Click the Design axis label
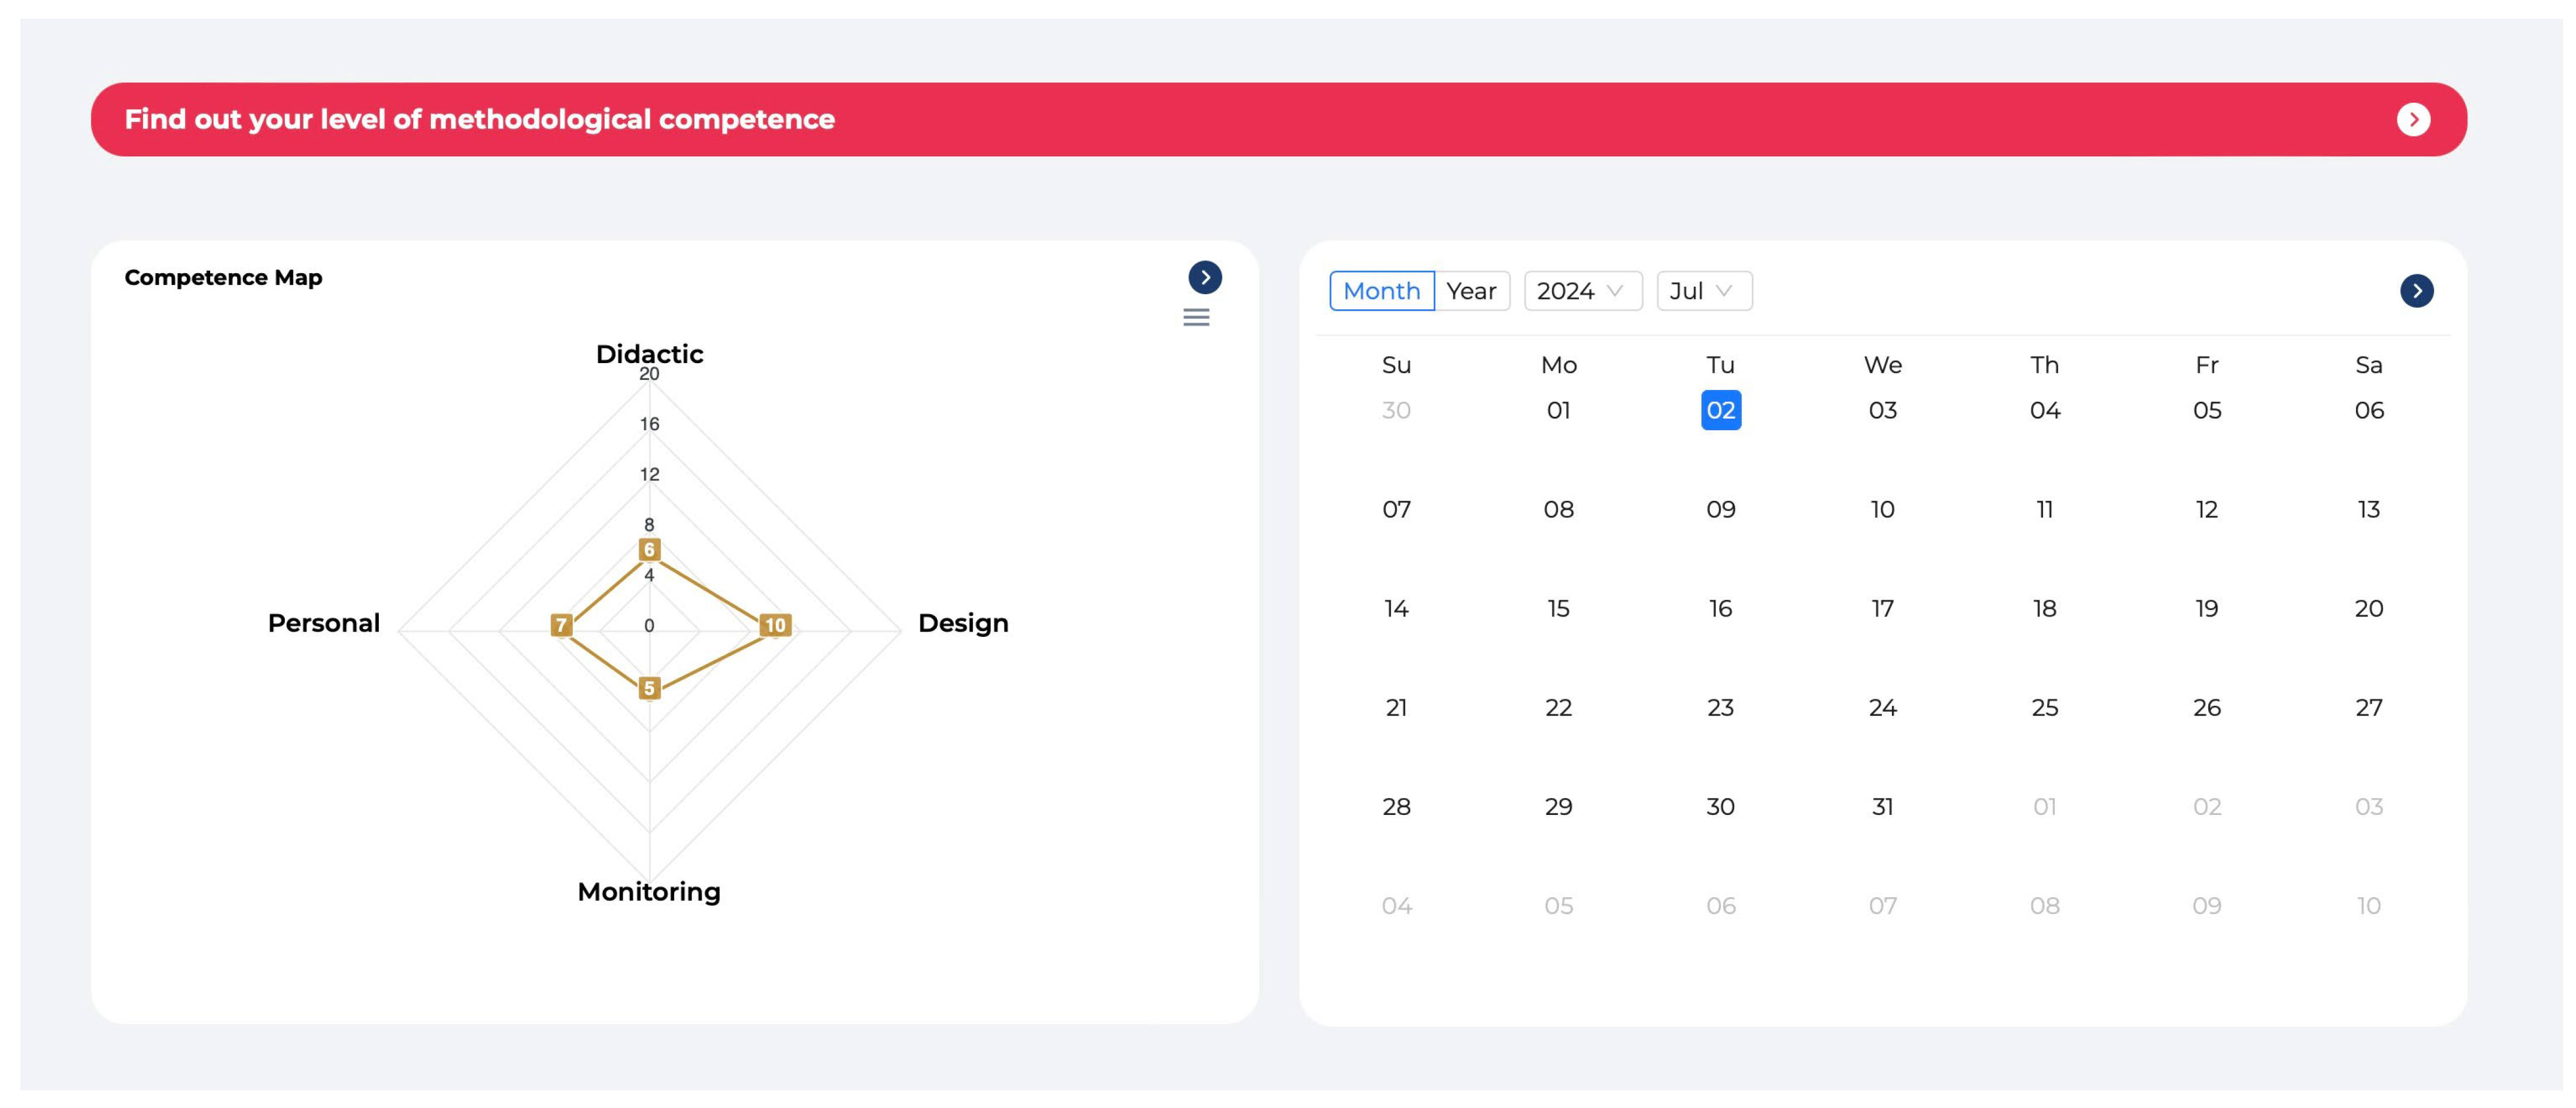This screenshot has width=2576, height=1108. (x=962, y=623)
